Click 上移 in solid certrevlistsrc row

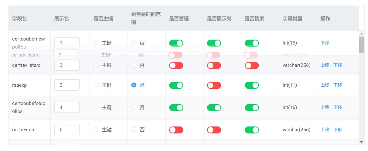(x=325, y=65)
